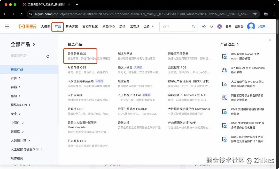Open the 大模型 nav menu
279x169 pixels.
(x=45, y=27)
